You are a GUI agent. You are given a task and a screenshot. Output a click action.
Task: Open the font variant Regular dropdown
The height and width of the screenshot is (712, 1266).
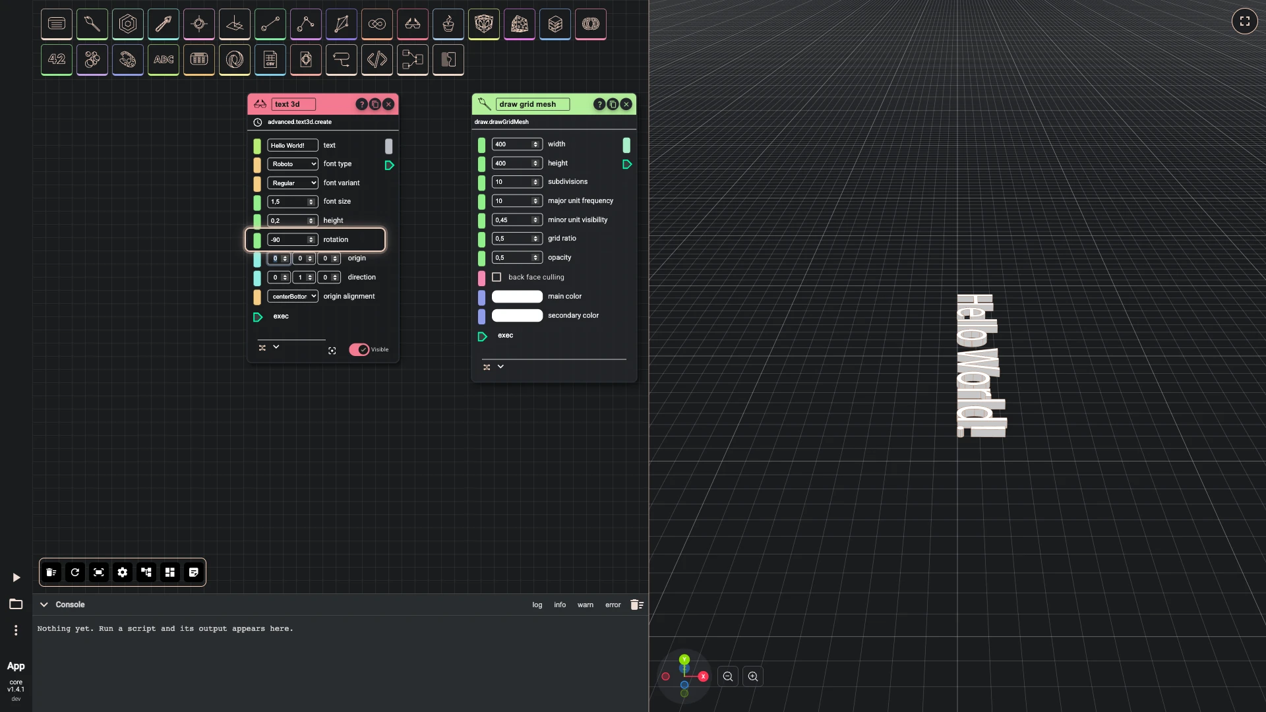(x=293, y=183)
